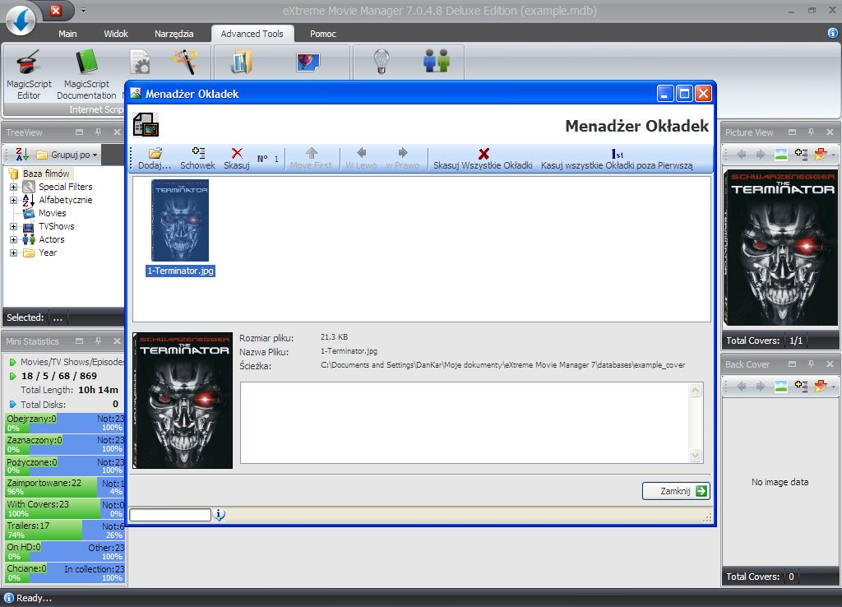Screen dimensions: 842x607
Task: Expand the TVShows tree node
Action: pyautogui.click(x=13, y=227)
